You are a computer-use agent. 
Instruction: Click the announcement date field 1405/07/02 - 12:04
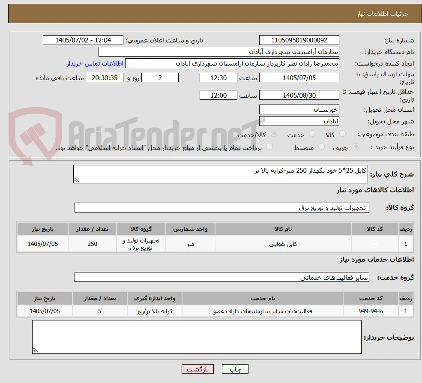click(x=83, y=40)
